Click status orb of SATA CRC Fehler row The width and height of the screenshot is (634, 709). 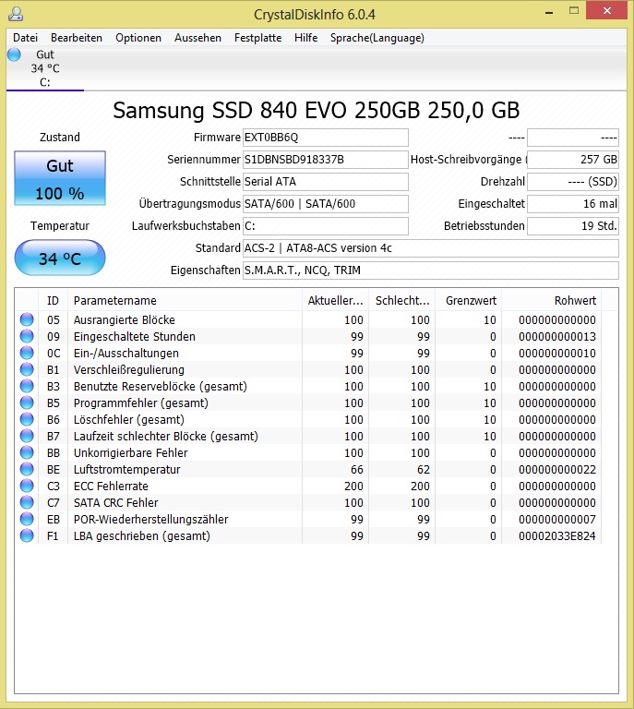tap(27, 502)
